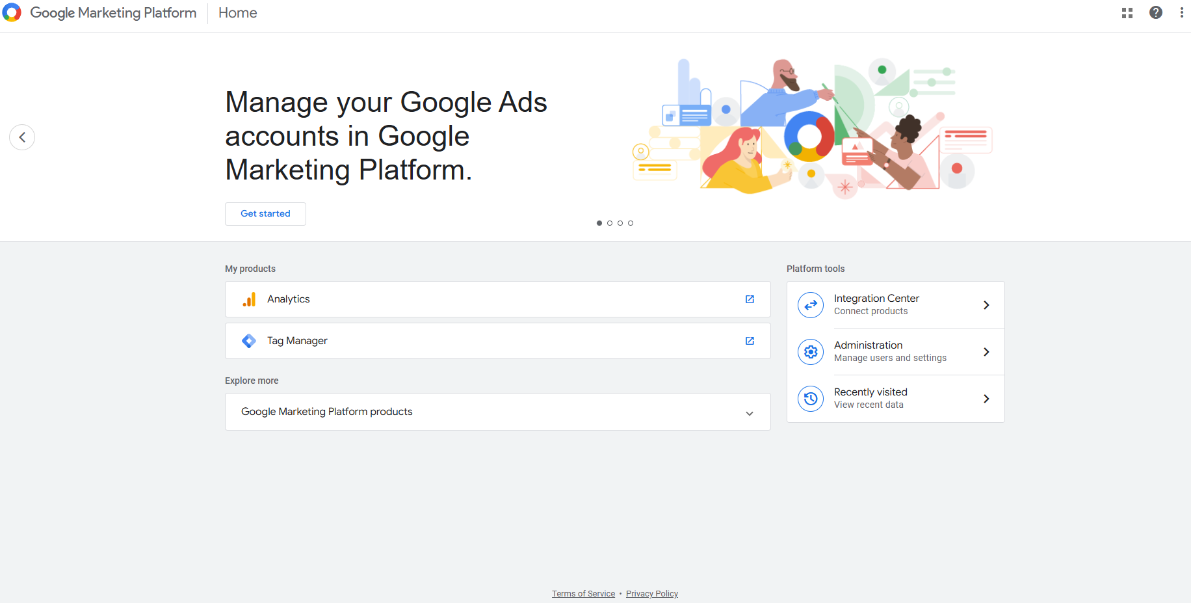Click the Get started button
The height and width of the screenshot is (603, 1191).
(265, 214)
